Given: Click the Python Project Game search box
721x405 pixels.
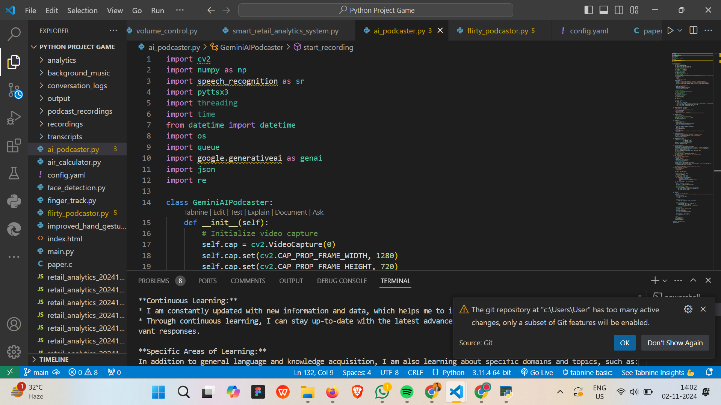Looking at the screenshot, I should pyautogui.click(x=375, y=10).
